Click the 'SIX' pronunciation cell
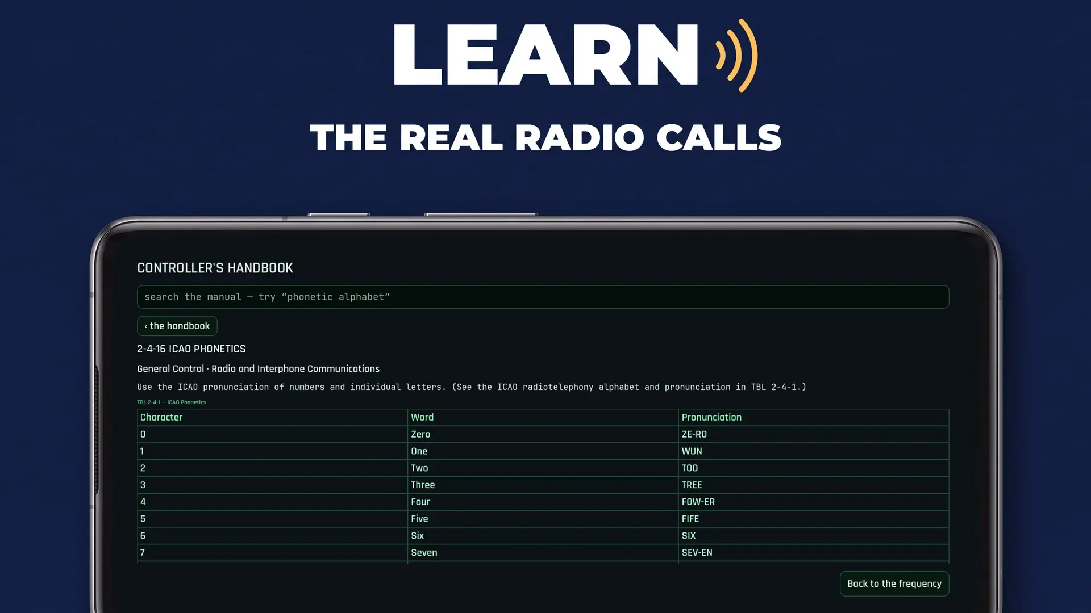The height and width of the screenshot is (613, 1091). pyautogui.click(x=814, y=536)
